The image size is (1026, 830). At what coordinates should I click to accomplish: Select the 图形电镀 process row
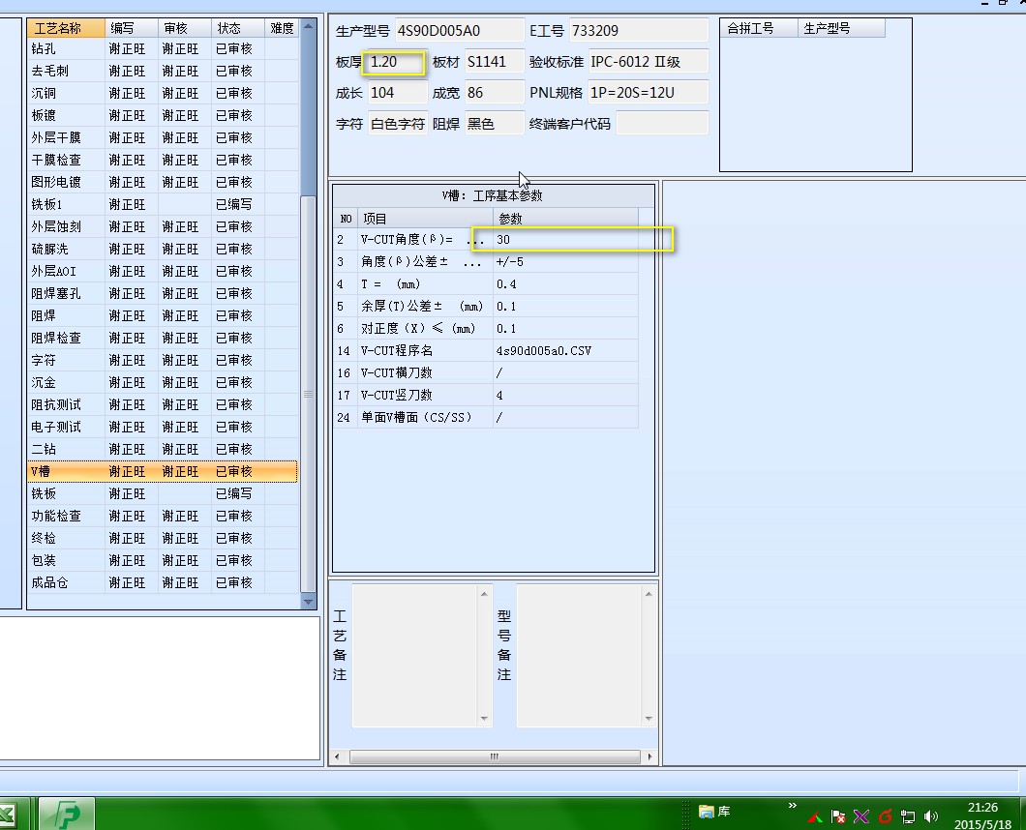(x=163, y=183)
